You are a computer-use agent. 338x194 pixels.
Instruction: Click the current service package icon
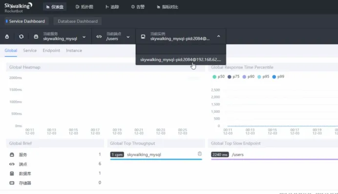(36, 36)
